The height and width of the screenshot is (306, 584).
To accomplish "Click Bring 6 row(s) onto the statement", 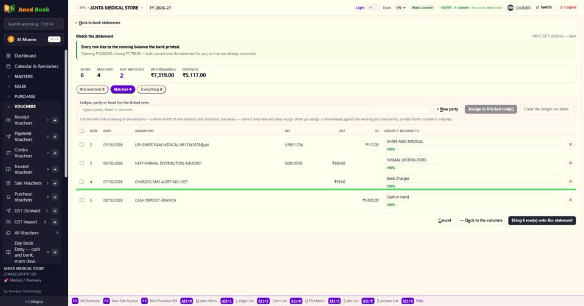I will pos(542,220).
